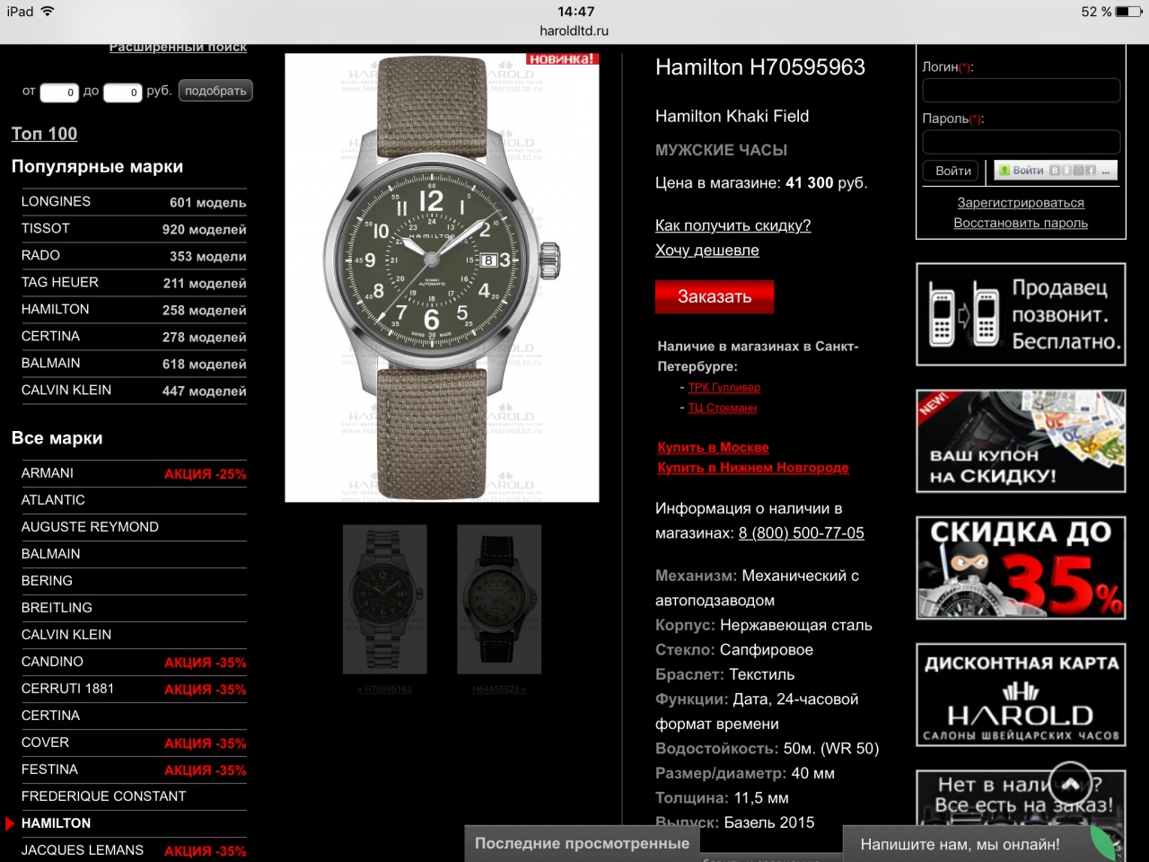
Task: Click the Скидка до 35% banner
Action: click(1021, 567)
